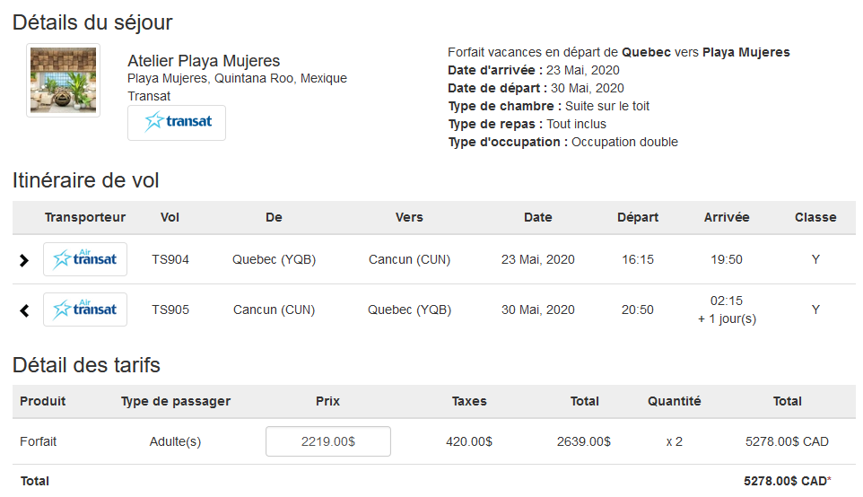This screenshot has width=863, height=497.
Task: Click the Type de passager header
Action: pyautogui.click(x=176, y=401)
